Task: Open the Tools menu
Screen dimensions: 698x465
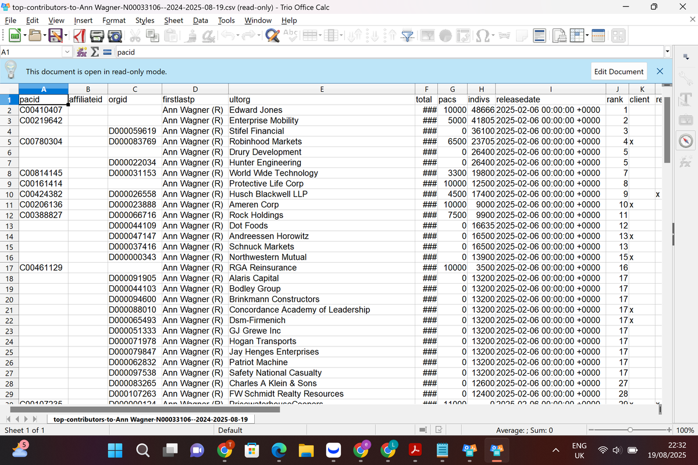Action: pyautogui.click(x=226, y=20)
